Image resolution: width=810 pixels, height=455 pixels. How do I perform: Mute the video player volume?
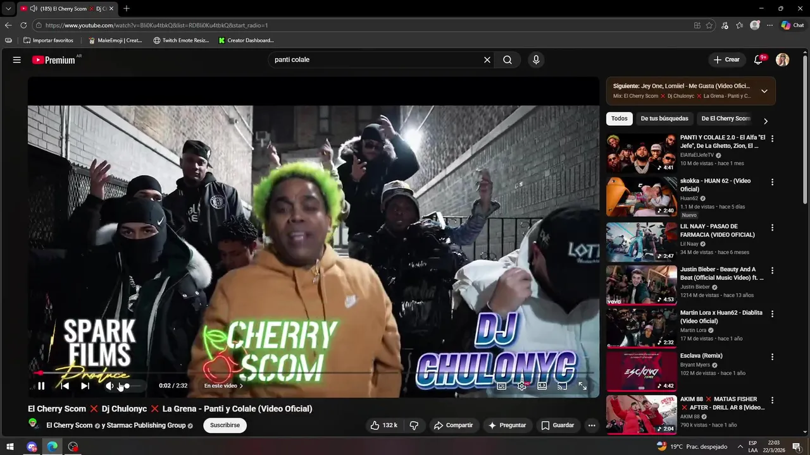click(109, 385)
